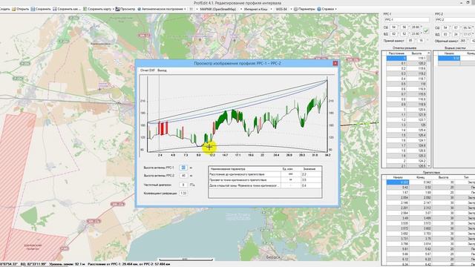Click the Обратный азимут degrees field
The height and width of the screenshot is (267, 475).
click(x=462, y=41)
